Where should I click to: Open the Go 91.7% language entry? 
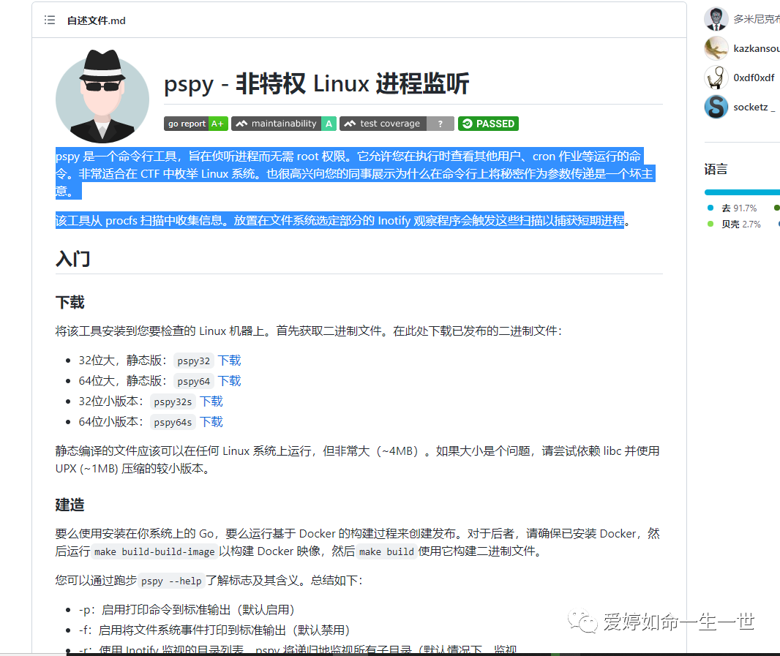click(x=732, y=208)
